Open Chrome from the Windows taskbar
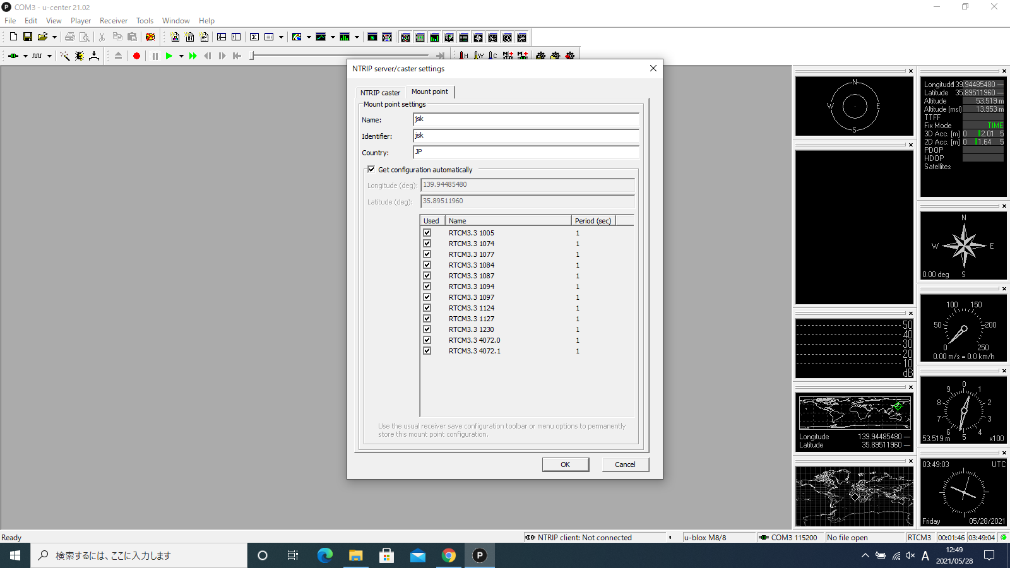1010x568 pixels. [x=449, y=555]
